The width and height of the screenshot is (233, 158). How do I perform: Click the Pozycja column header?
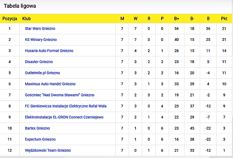point(10,19)
